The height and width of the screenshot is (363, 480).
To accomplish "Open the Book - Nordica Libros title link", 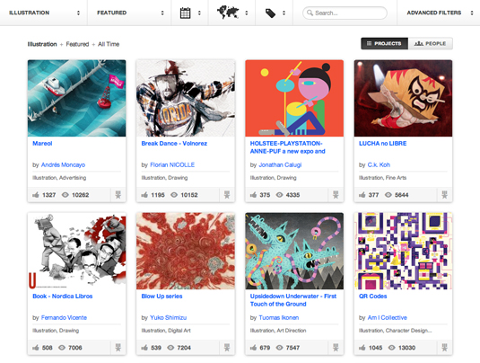I will pos(63,297).
